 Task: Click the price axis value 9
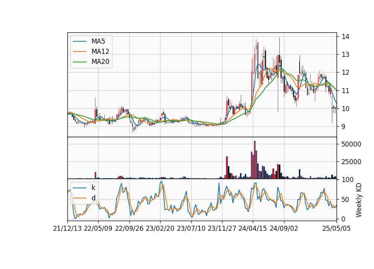(343, 127)
